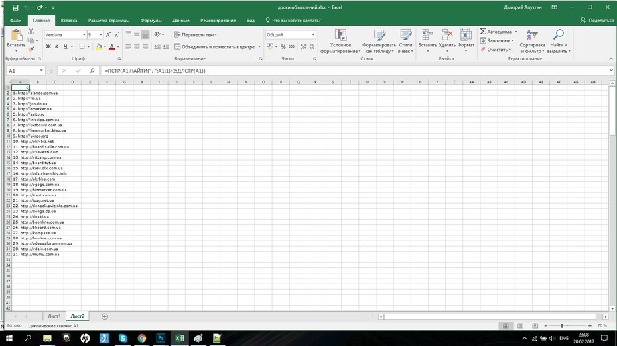Image resolution: width=617 pixels, height=346 pixels.
Task: Apply fill color with the paint bucket
Action: click(99, 47)
